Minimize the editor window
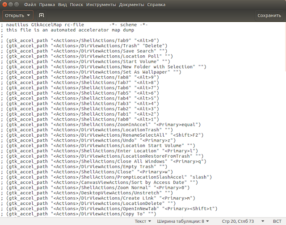The height and width of the screenshot is (225, 286). coord(11,4)
